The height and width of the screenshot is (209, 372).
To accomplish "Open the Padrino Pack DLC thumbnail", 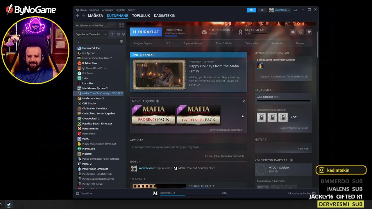I will pos(153,115).
